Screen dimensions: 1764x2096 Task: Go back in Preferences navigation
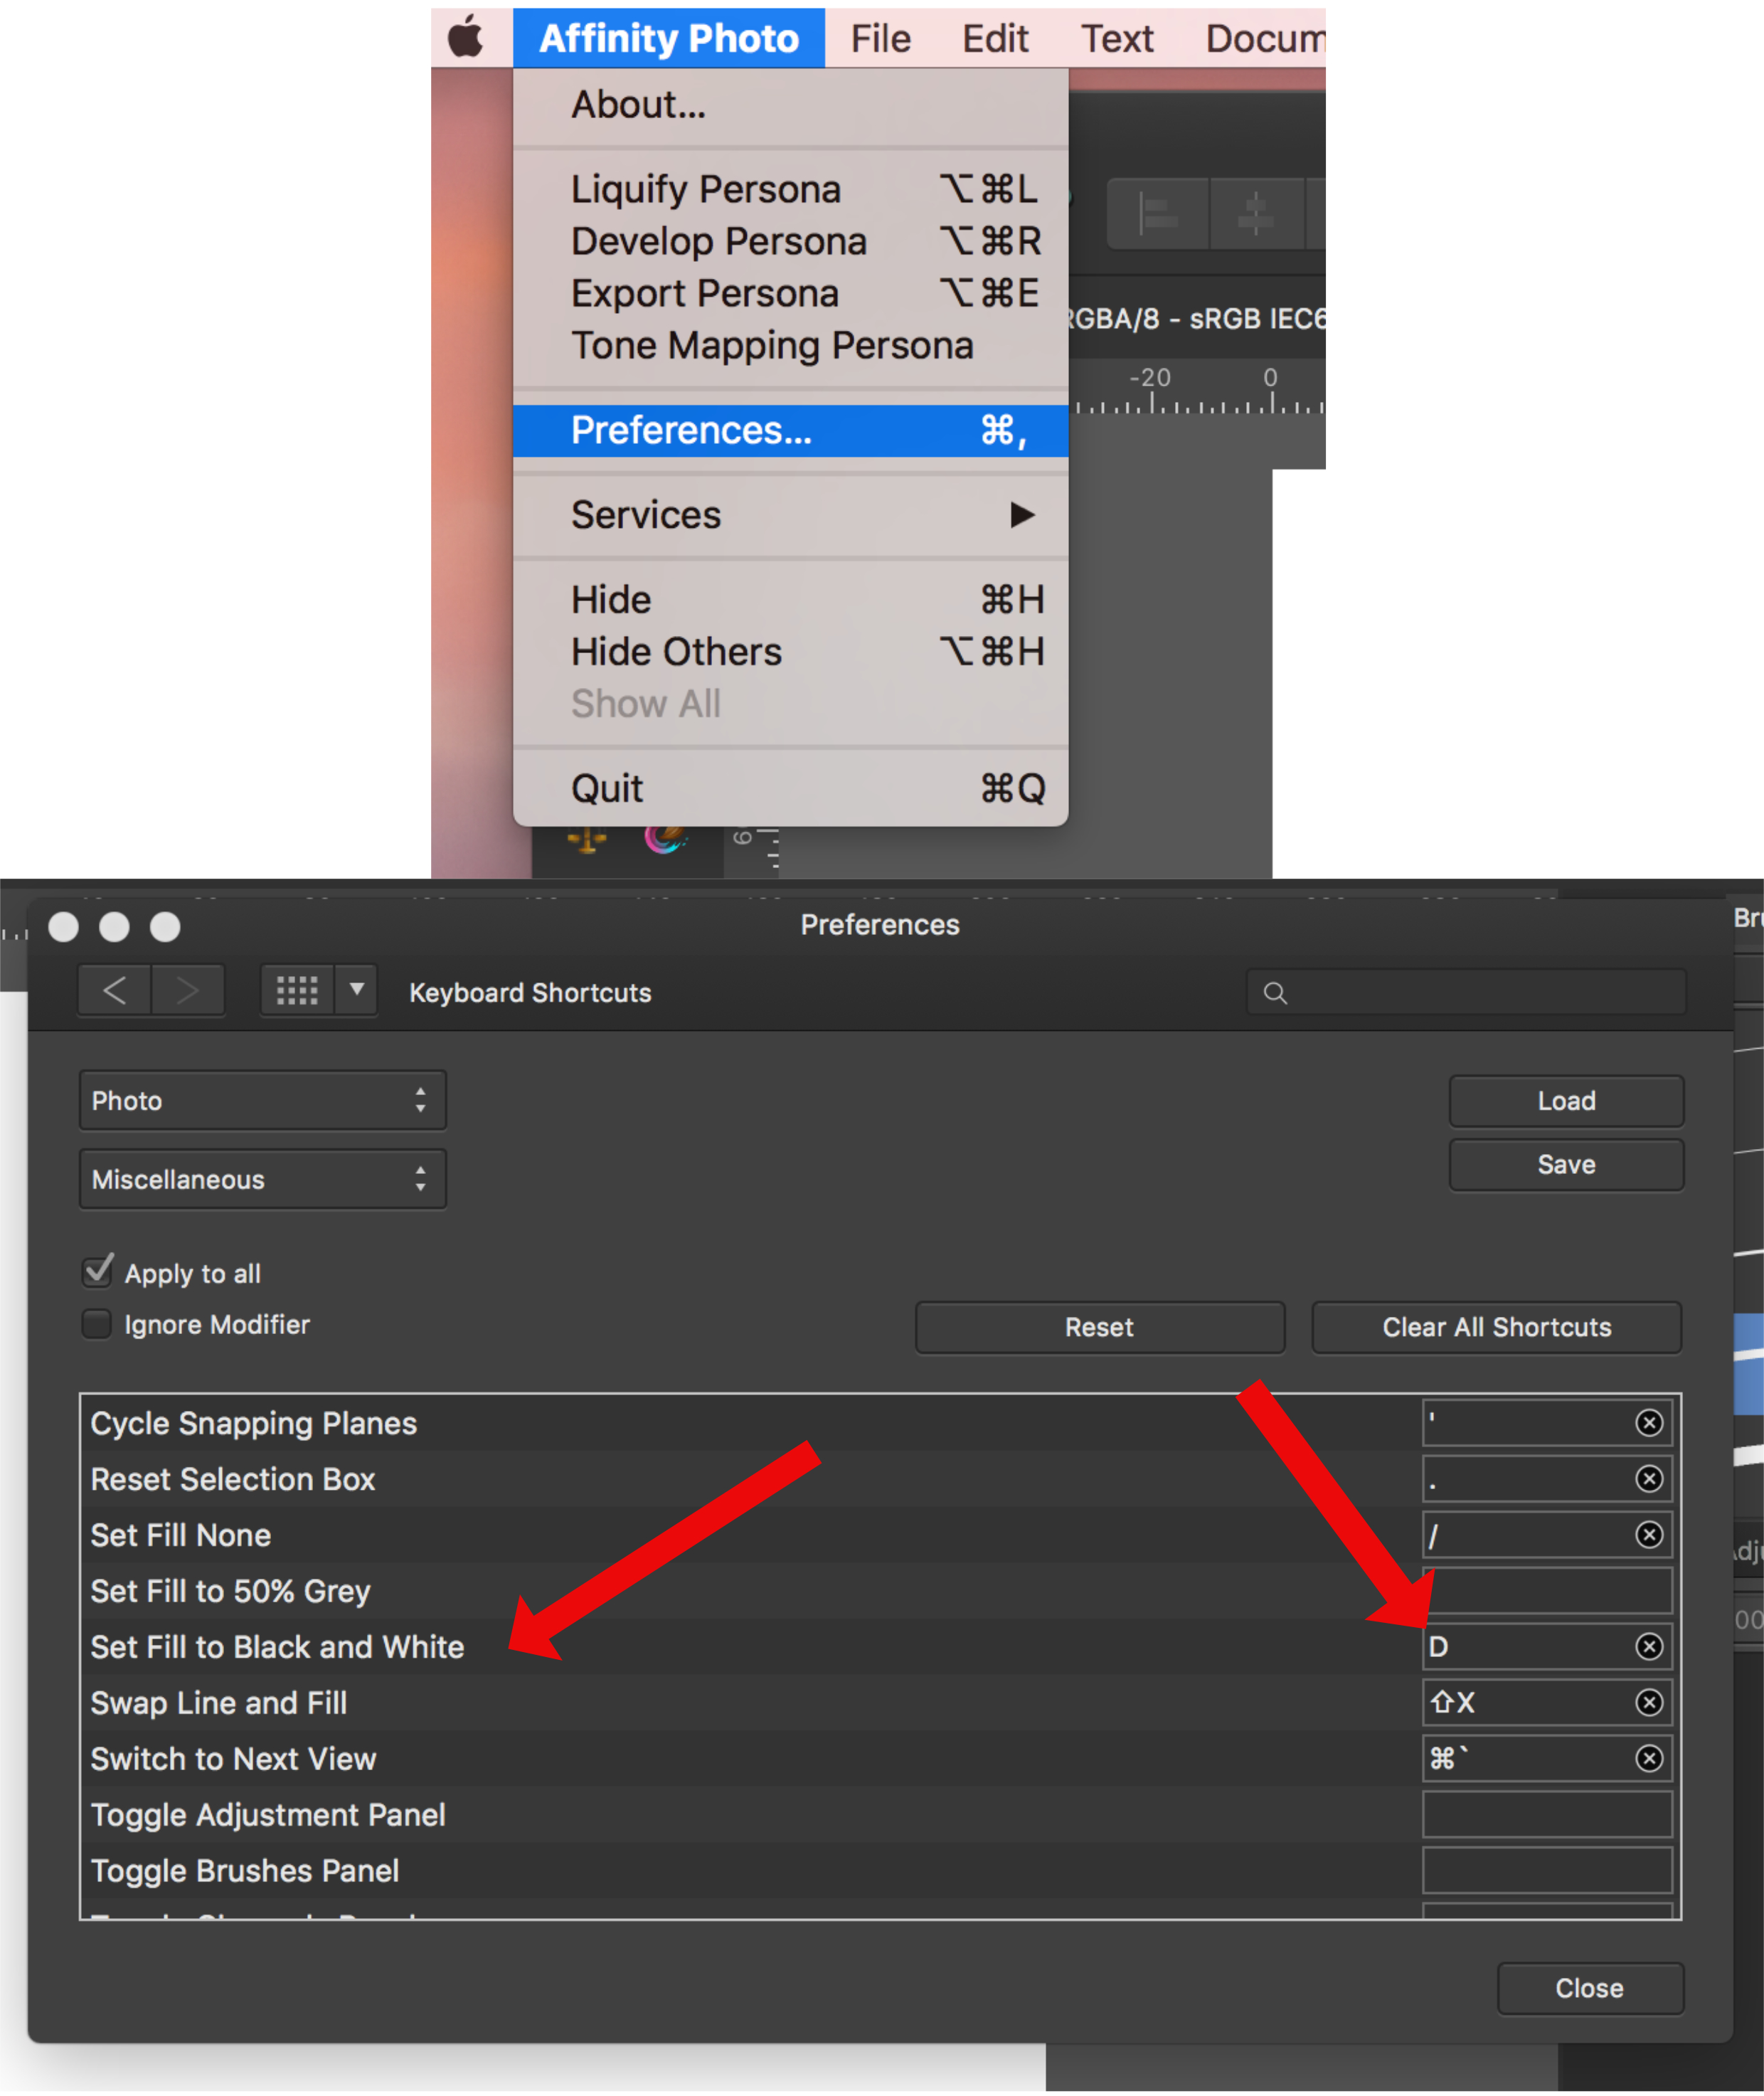click(x=114, y=991)
